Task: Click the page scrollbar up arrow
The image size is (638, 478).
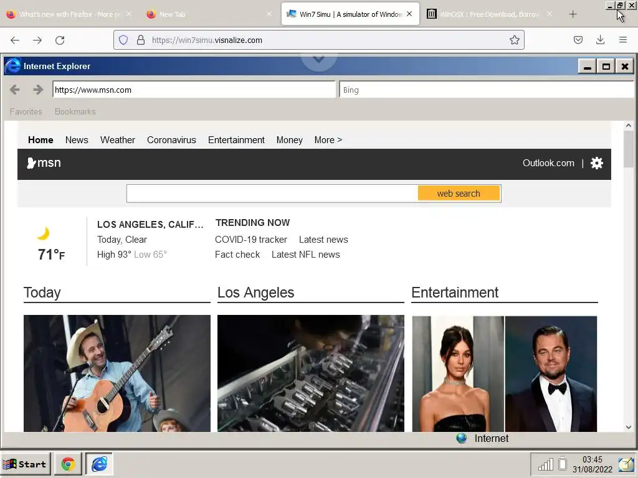Action: [x=629, y=126]
